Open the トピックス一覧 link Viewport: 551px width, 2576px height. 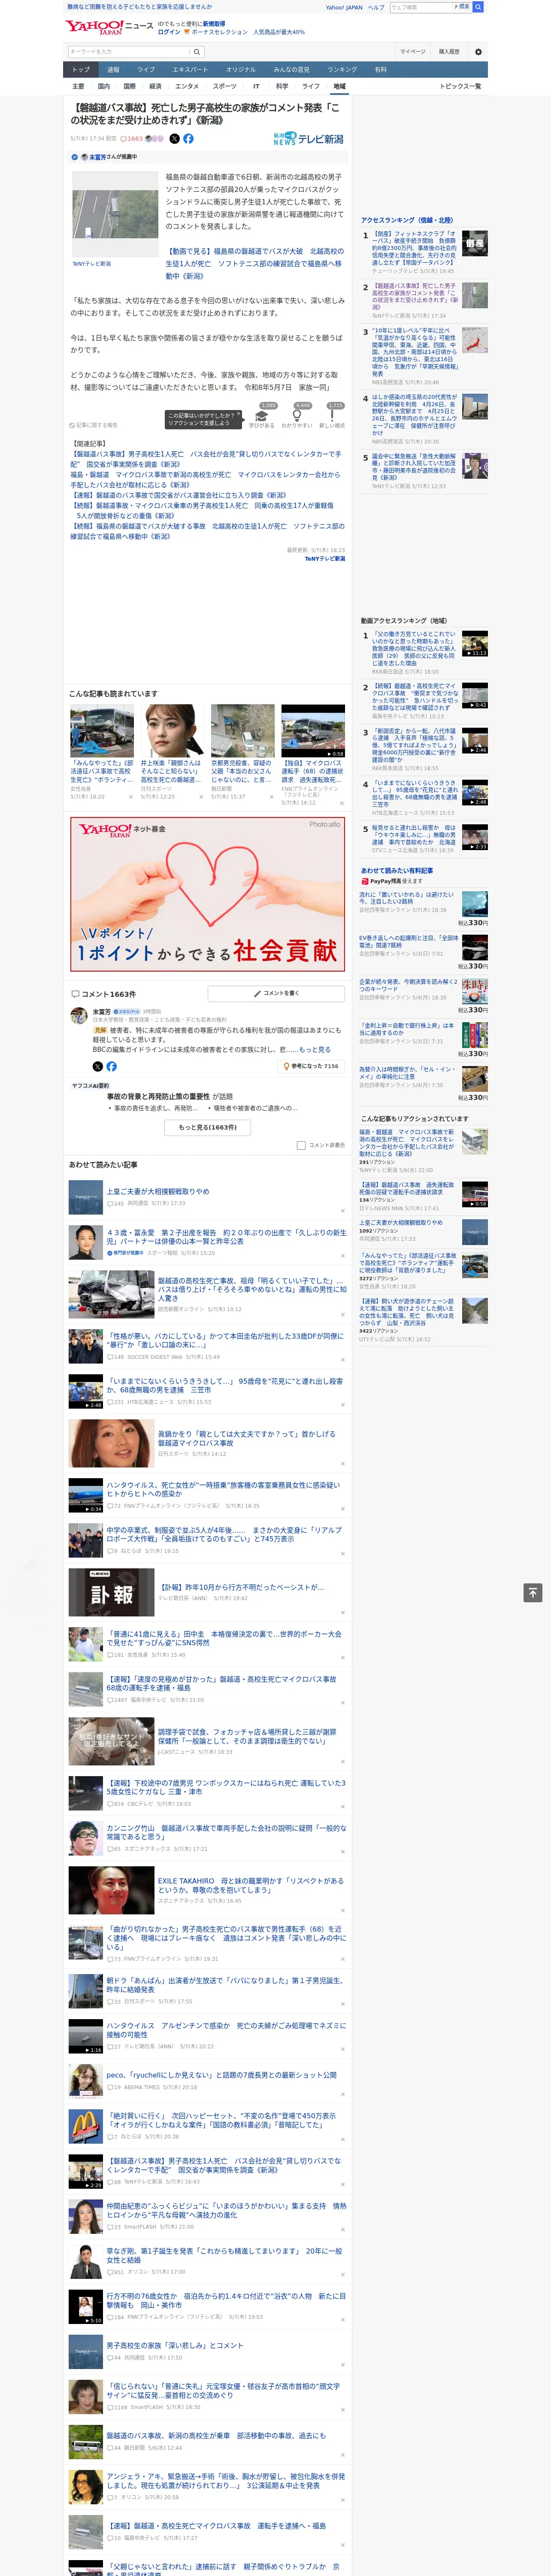coord(460,86)
